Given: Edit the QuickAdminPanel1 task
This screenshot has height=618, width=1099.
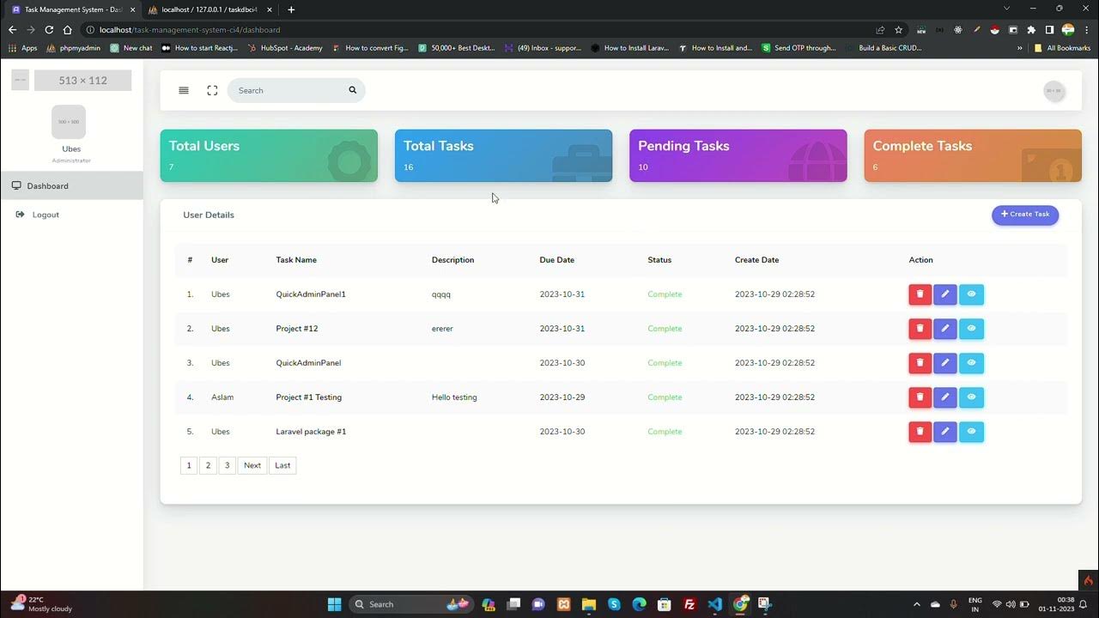Looking at the screenshot, I should (944, 294).
